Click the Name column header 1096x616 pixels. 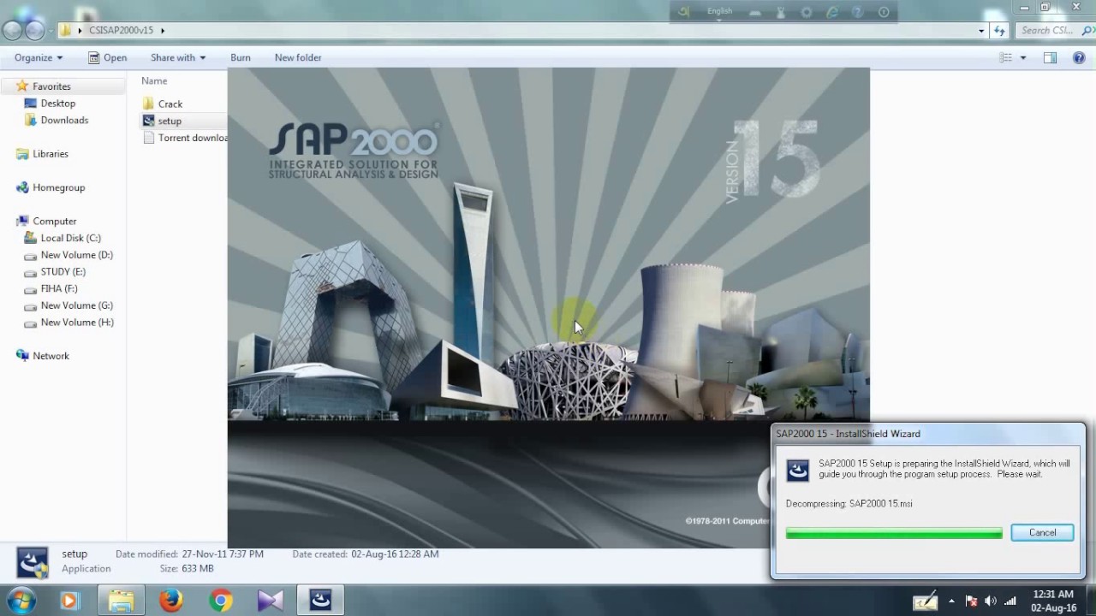click(x=154, y=80)
